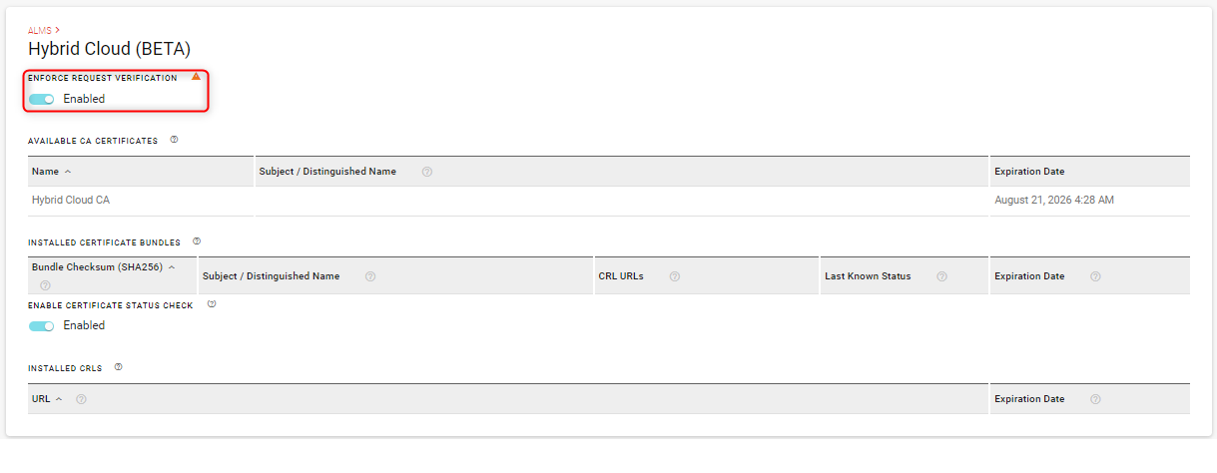Open help icon beside Available CA Certificates

[x=174, y=140]
